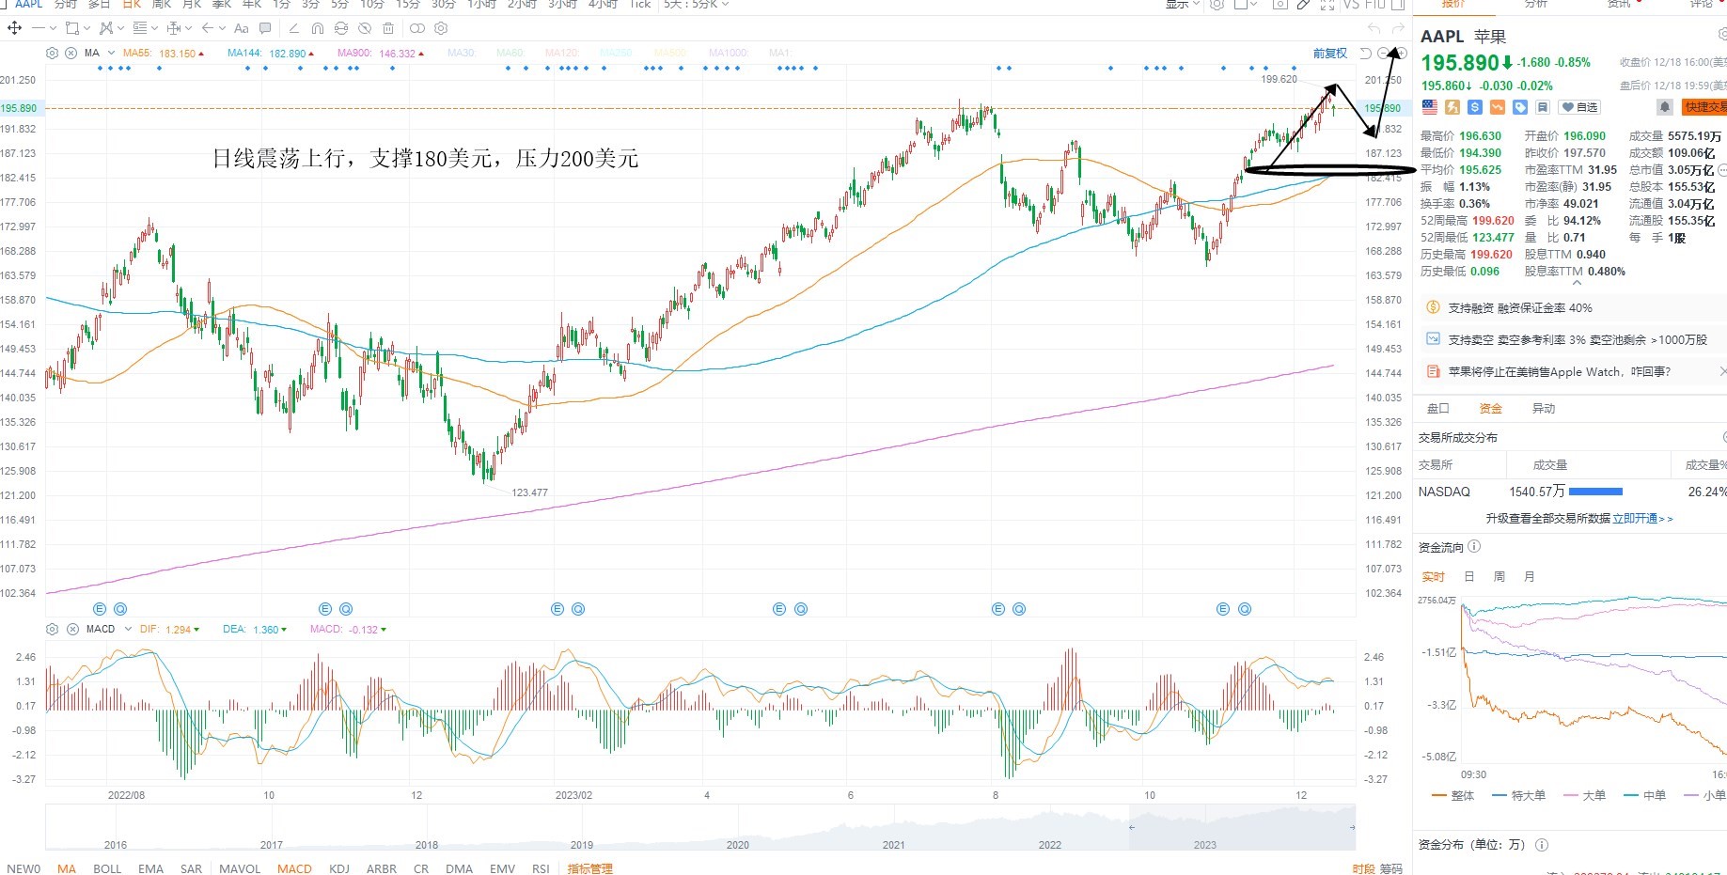Viewport: 1727px width, 875px height.
Task: Zoom out chart with minus icon
Action: 1384,54
